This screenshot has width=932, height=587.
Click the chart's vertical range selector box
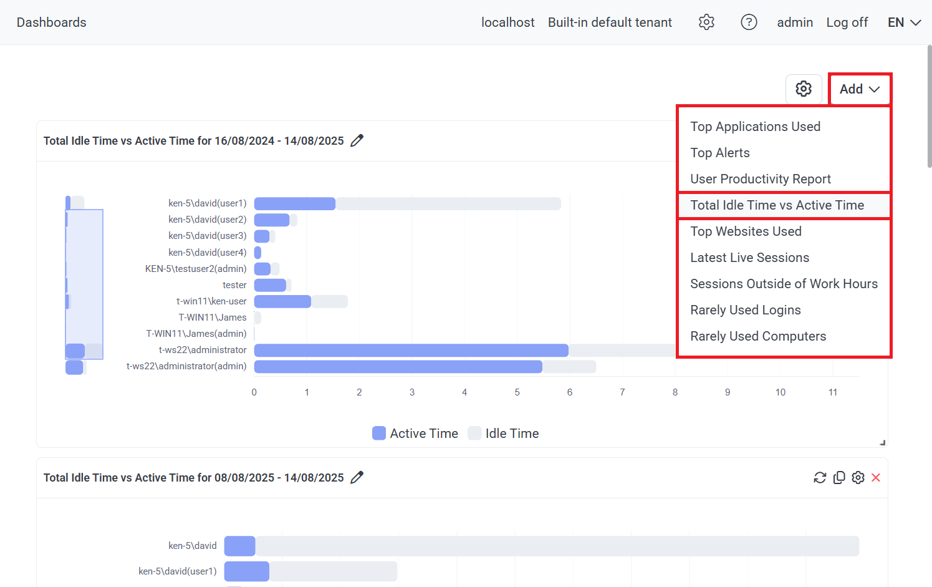(x=84, y=284)
